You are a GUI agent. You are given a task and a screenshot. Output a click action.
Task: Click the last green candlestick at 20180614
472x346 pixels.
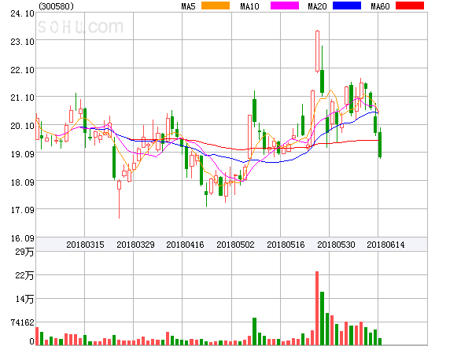[x=380, y=145]
